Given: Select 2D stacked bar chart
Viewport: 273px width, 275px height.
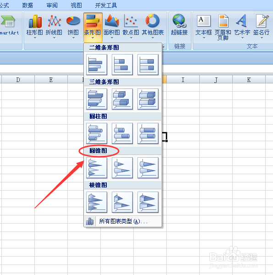Looking at the screenshot, I should pyautogui.click(x=122, y=65).
